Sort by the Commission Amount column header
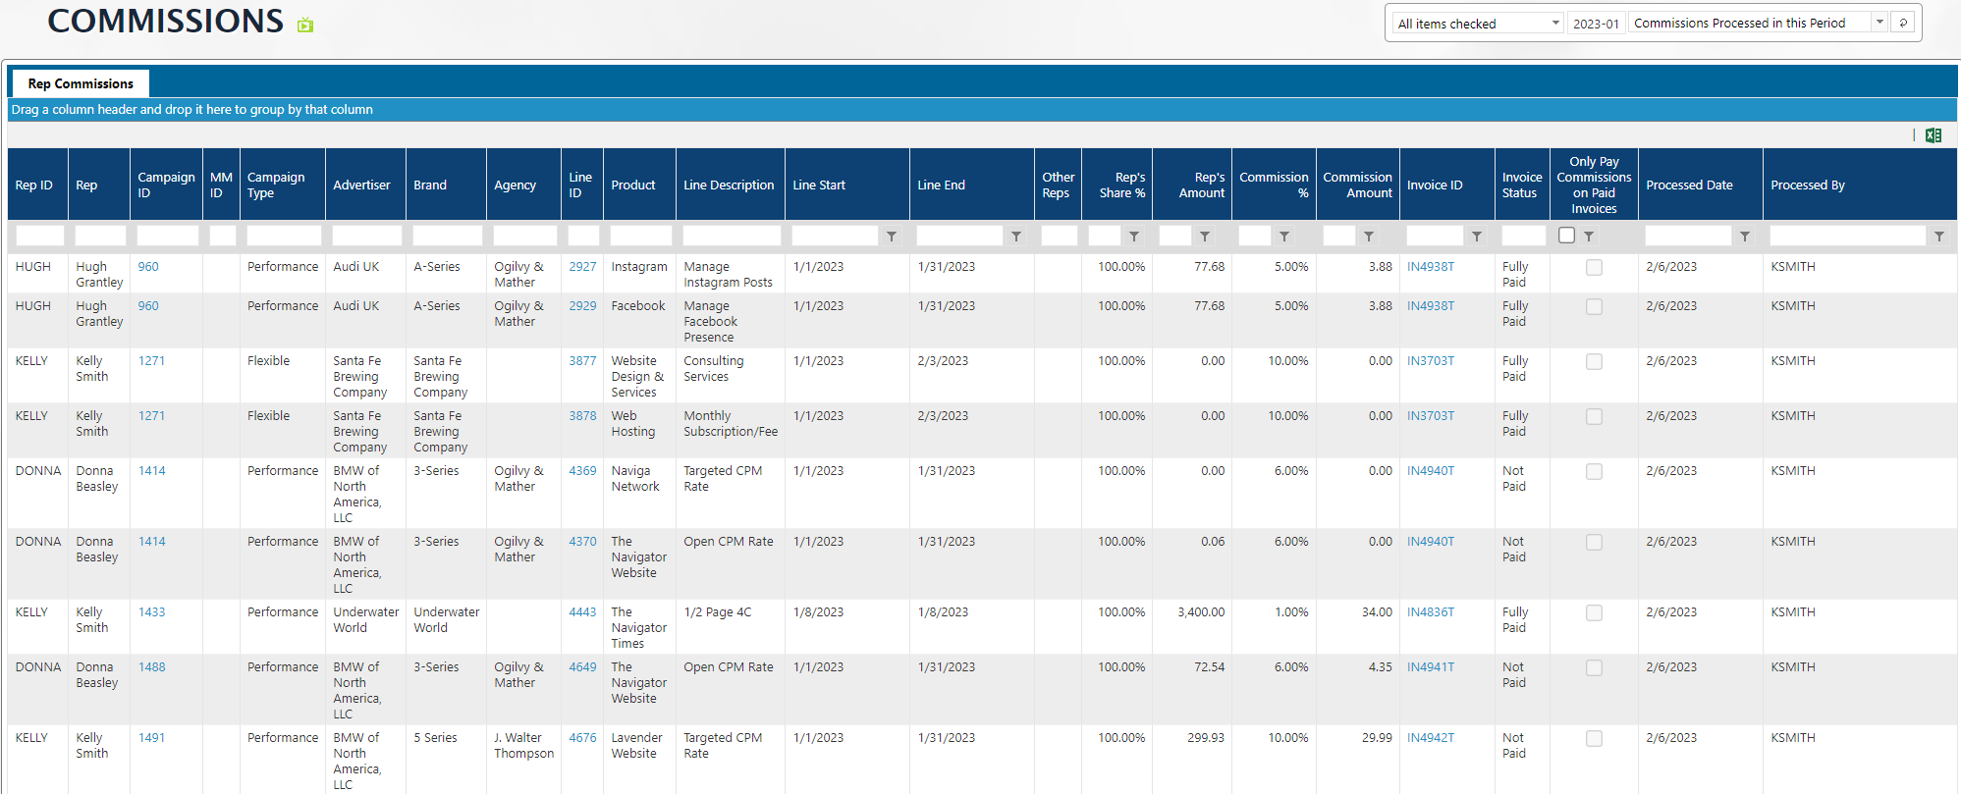This screenshot has width=1961, height=794. point(1357,185)
